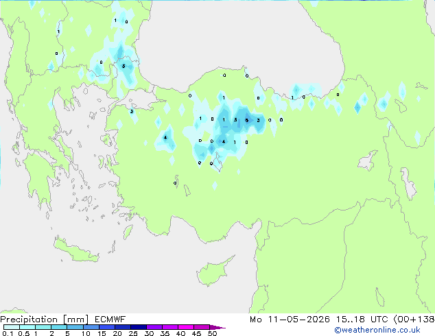Click the '(00+138' forecast run text

[x=414, y=320]
